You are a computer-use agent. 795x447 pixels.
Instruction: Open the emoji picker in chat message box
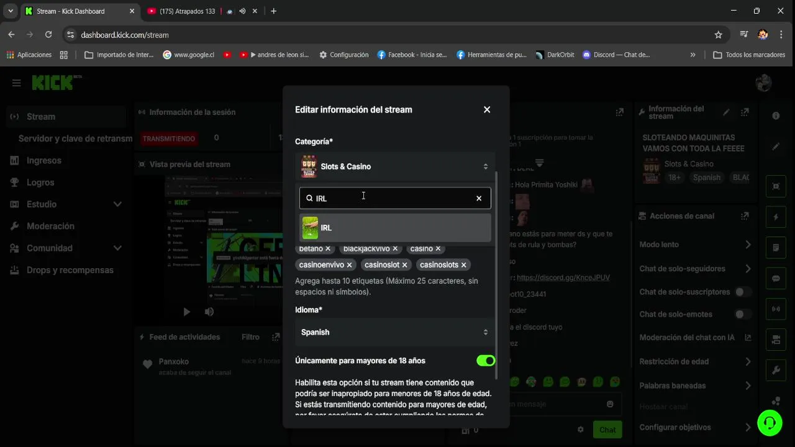pyautogui.click(x=610, y=404)
